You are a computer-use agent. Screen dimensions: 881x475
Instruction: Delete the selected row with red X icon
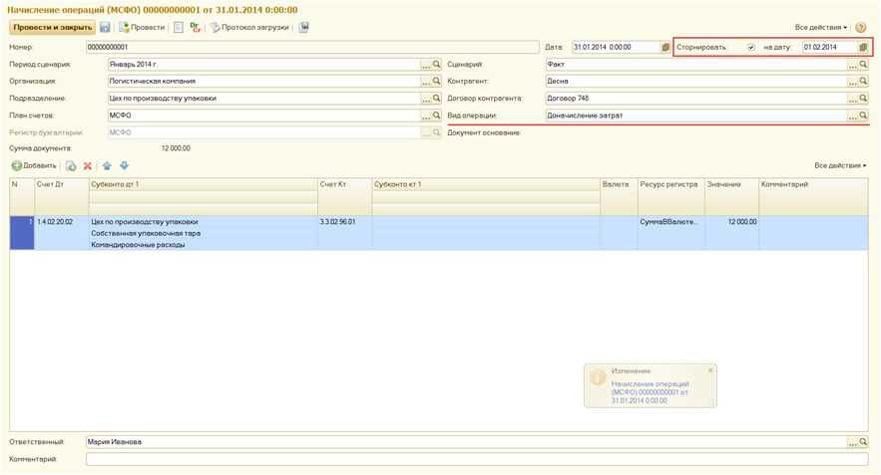coord(88,166)
